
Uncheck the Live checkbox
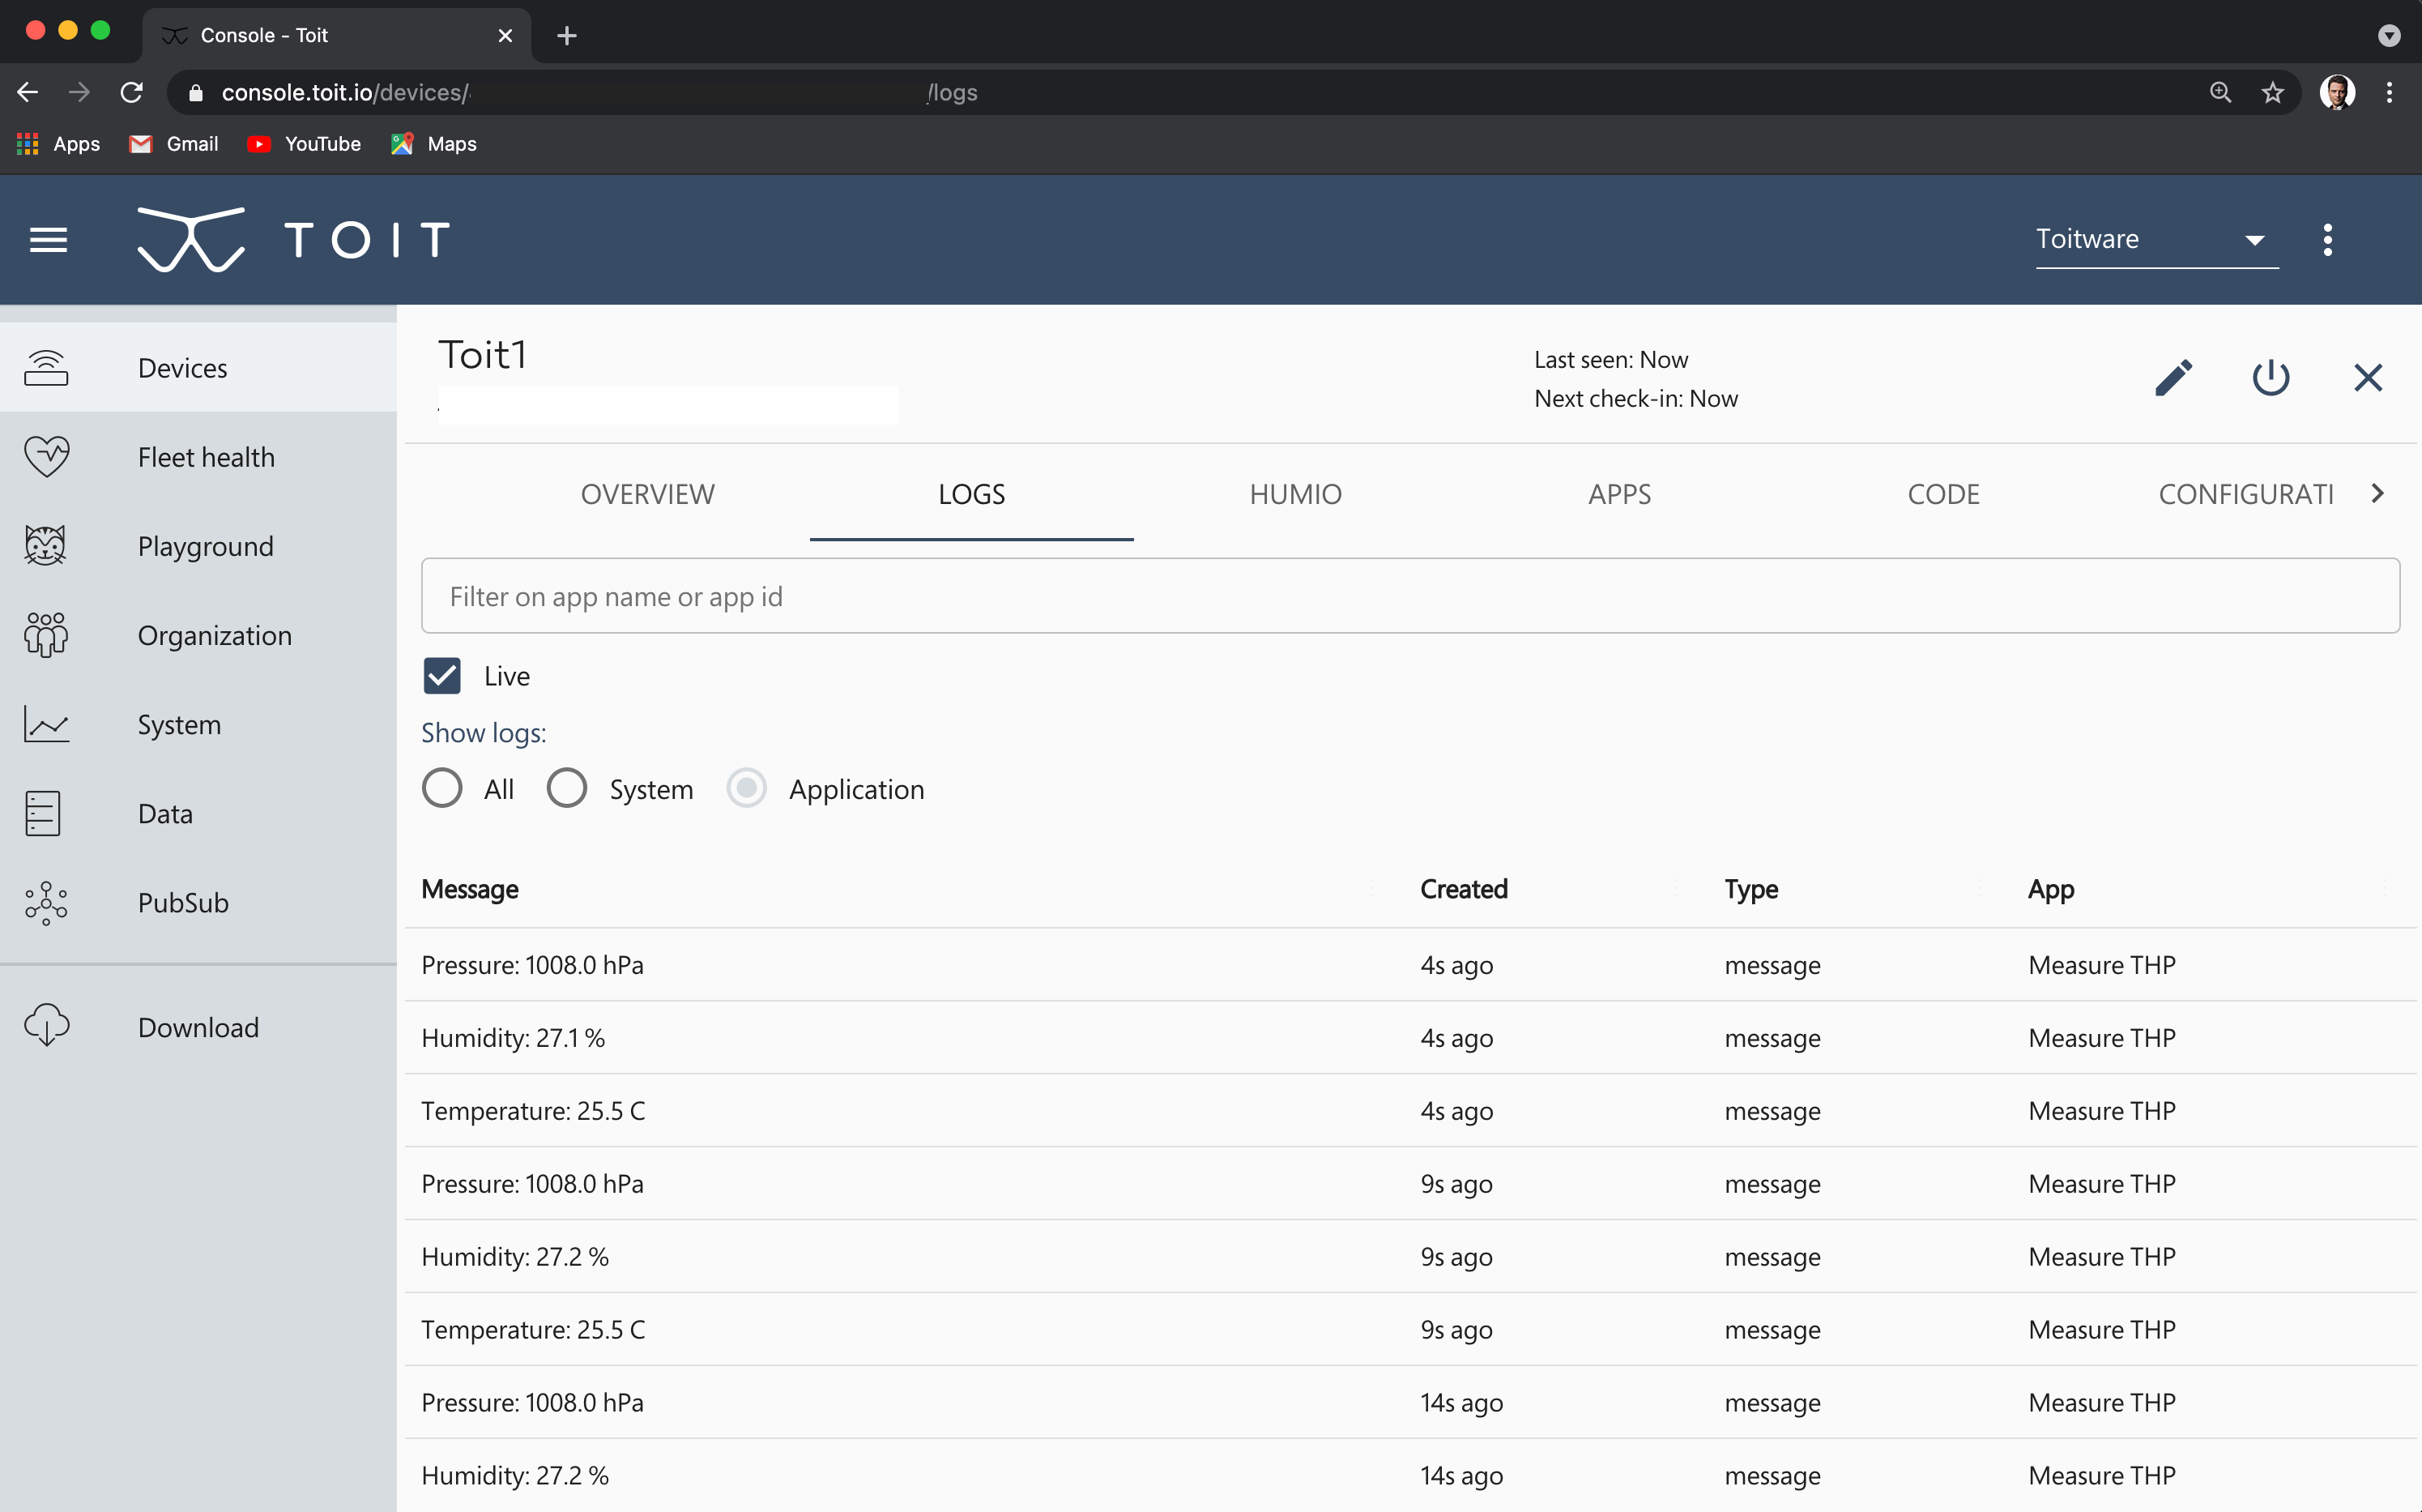click(441, 676)
